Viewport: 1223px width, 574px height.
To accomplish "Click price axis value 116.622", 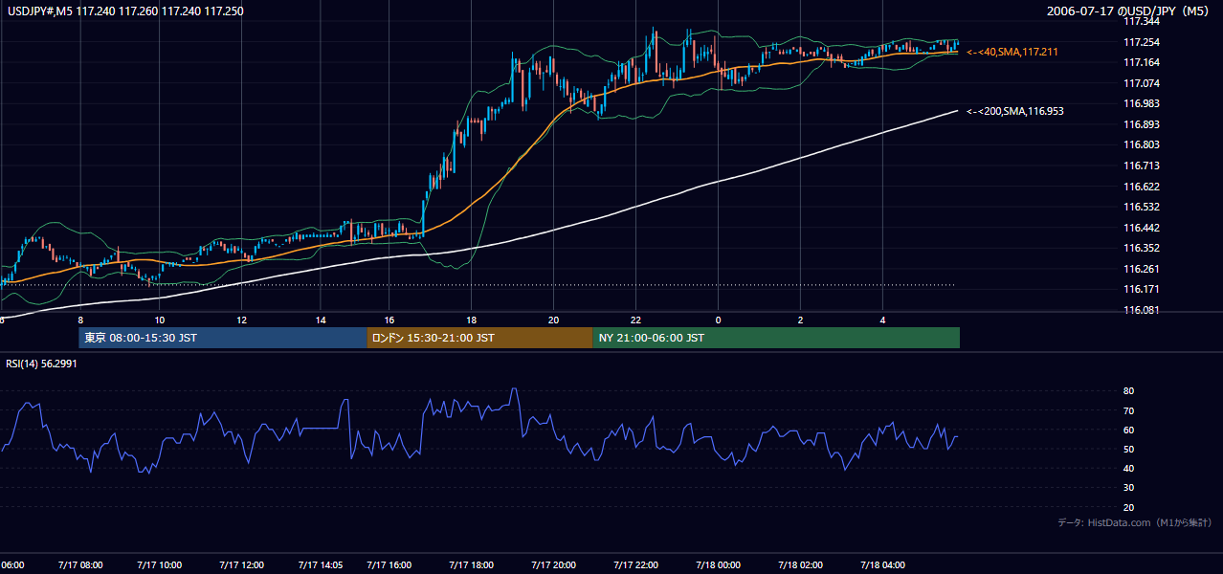I will click(x=1142, y=187).
